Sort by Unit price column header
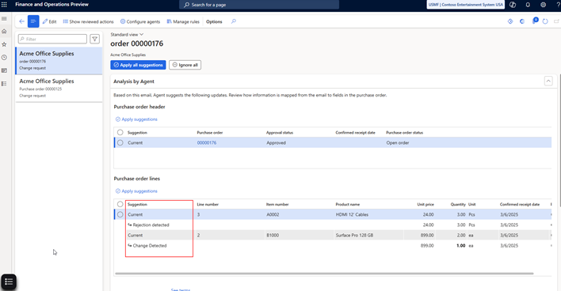561x291 pixels. click(426, 204)
